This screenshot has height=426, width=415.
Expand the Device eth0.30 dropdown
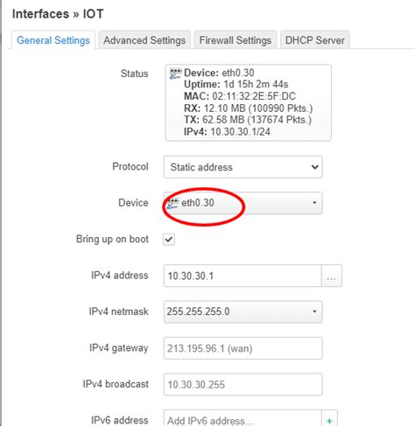[243, 203]
